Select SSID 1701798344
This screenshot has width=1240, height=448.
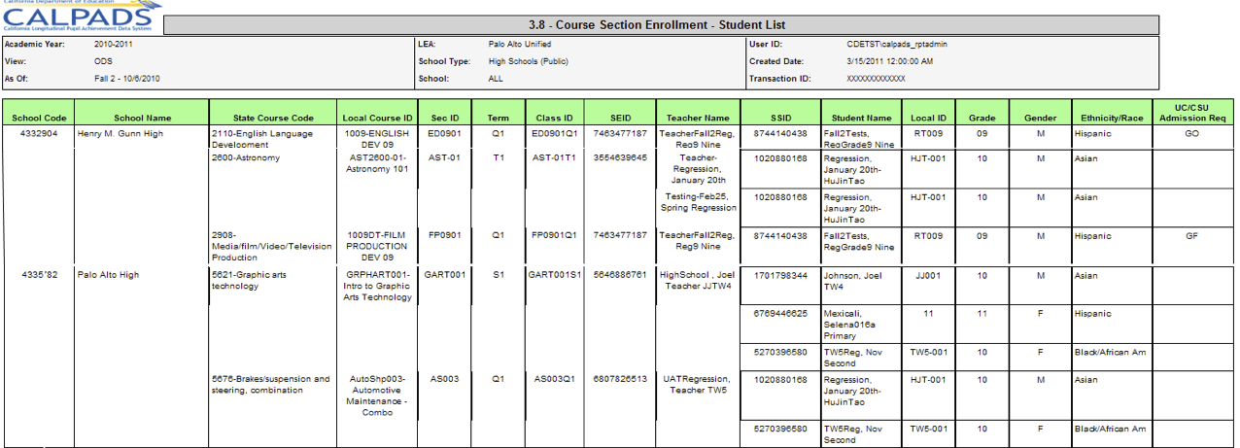780,275
